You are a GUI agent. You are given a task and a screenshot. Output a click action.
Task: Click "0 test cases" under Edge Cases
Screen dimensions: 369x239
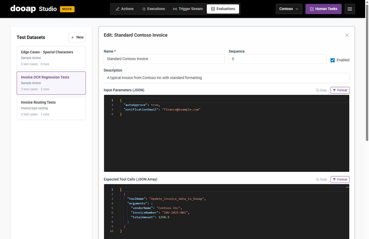tap(29, 64)
